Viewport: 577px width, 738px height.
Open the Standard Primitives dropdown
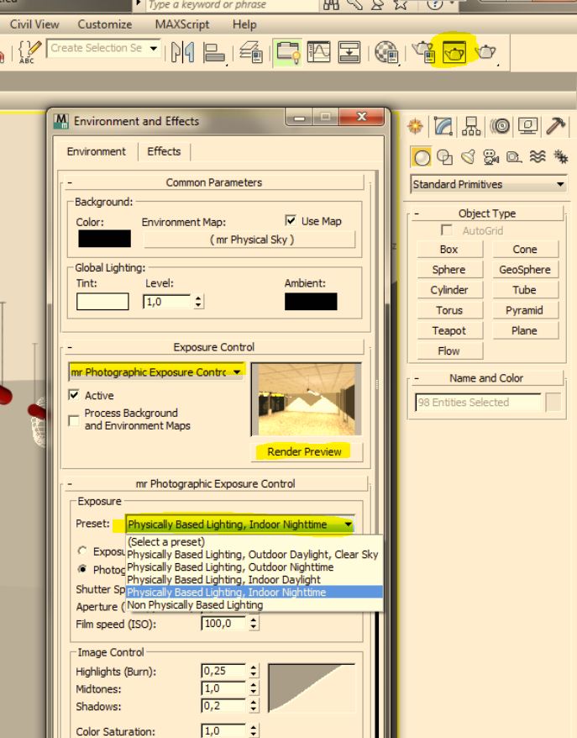489,184
